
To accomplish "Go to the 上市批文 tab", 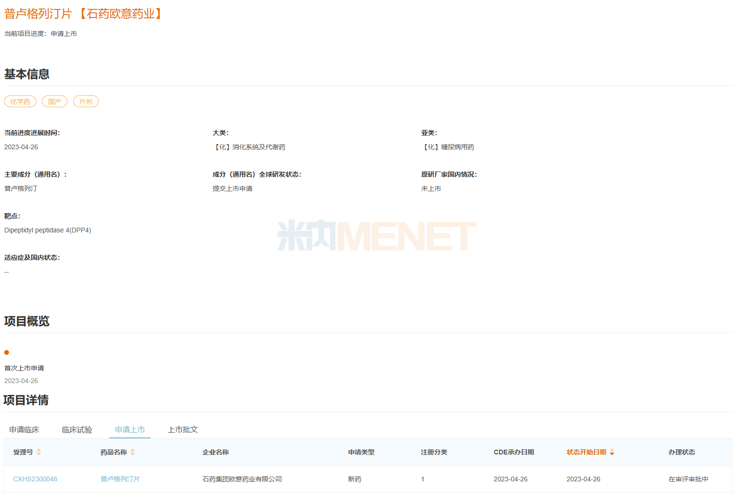I will coord(183,429).
